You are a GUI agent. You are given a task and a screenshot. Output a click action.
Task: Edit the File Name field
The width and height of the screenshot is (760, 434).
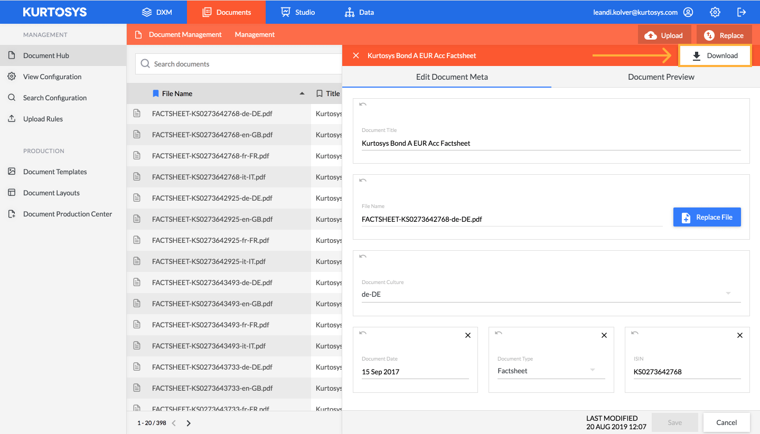tap(512, 219)
